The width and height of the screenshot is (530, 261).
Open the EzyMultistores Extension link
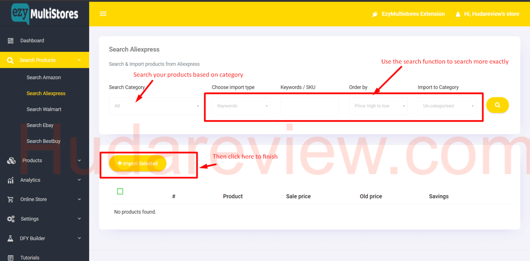click(413, 14)
